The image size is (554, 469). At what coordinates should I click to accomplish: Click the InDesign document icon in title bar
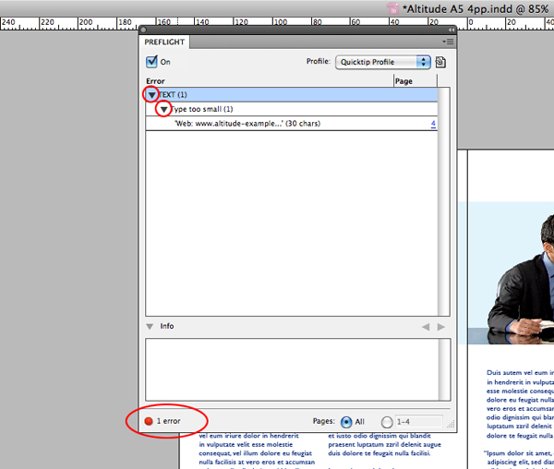pos(392,9)
